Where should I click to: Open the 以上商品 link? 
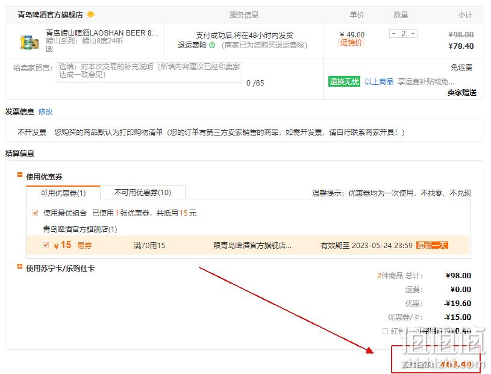pos(379,82)
